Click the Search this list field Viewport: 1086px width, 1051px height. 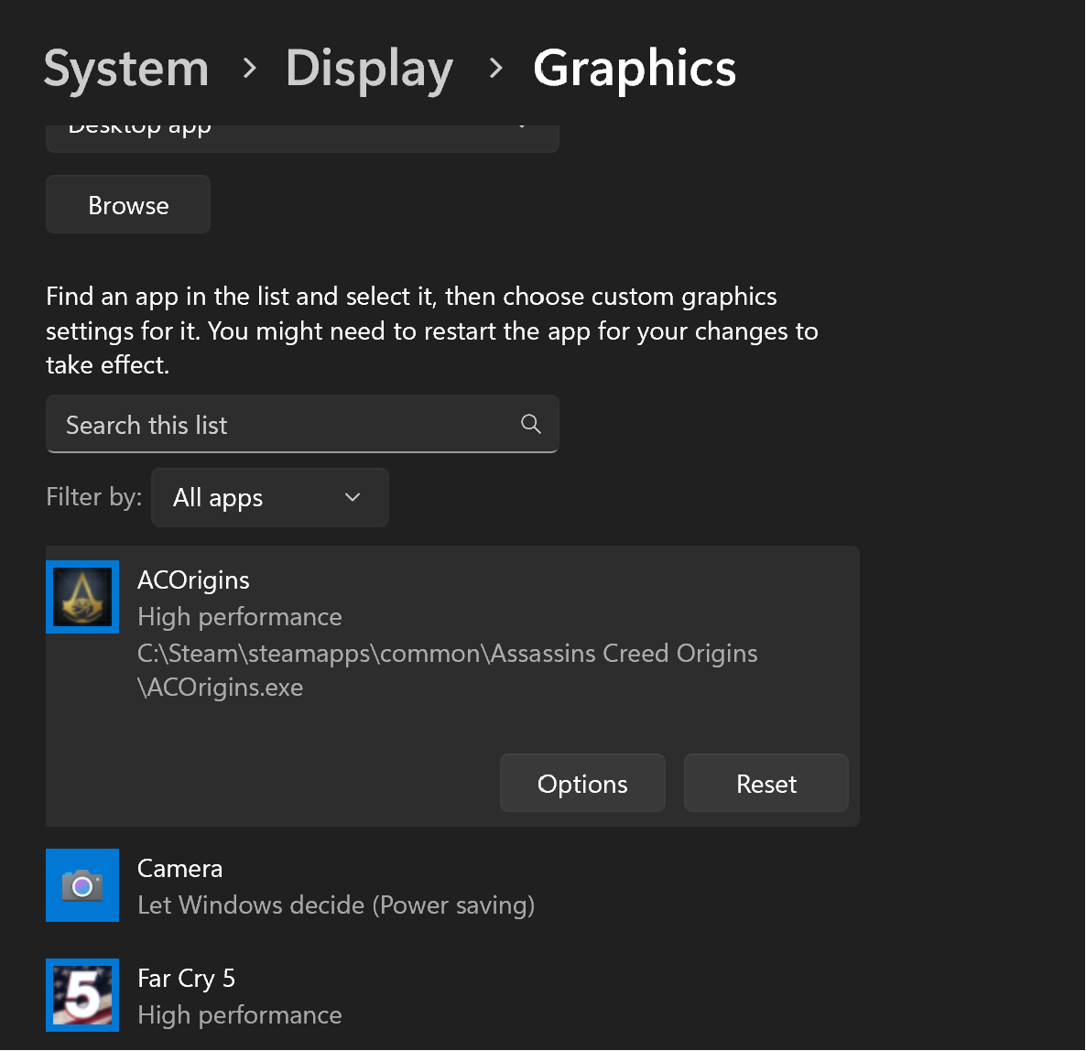303,424
